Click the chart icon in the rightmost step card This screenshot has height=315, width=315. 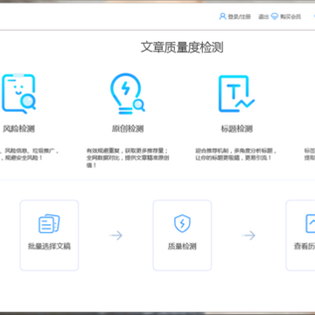pyautogui.click(x=311, y=224)
